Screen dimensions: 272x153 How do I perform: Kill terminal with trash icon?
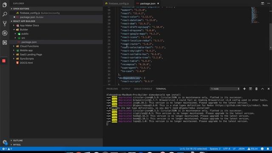[256, 89]
